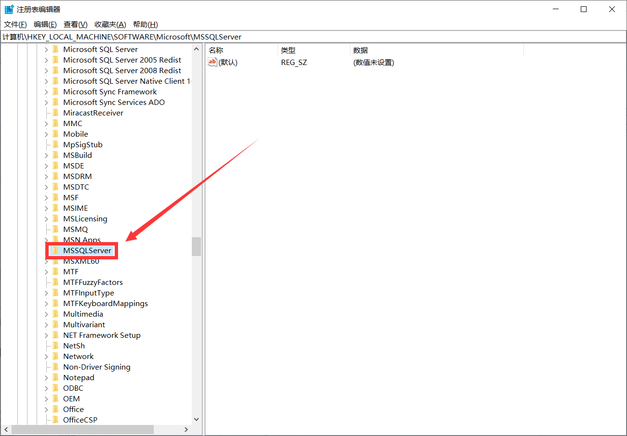Select the MSXML60 key

click(81, 261)
